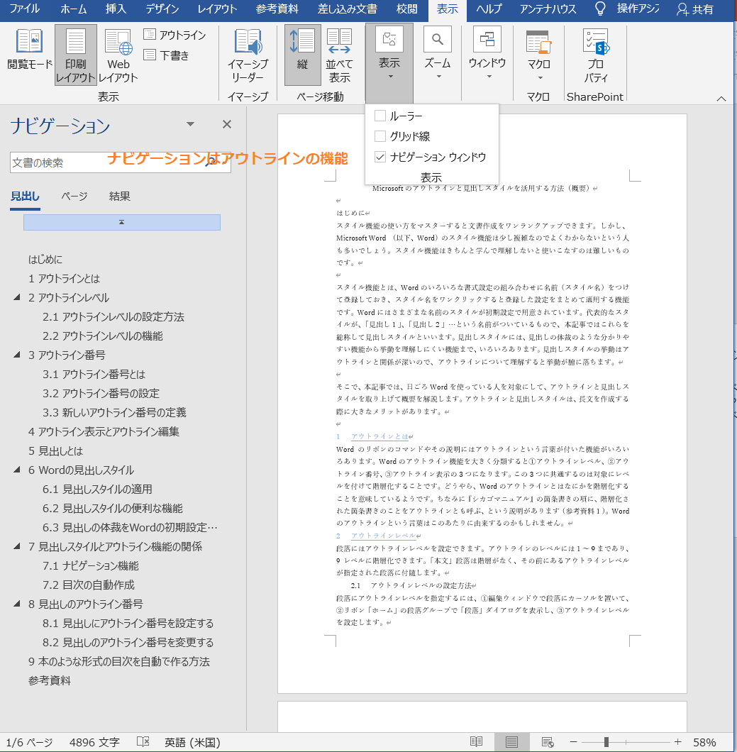
Task: Open the ズーム dropdown
Action: (x=438, y=55)
